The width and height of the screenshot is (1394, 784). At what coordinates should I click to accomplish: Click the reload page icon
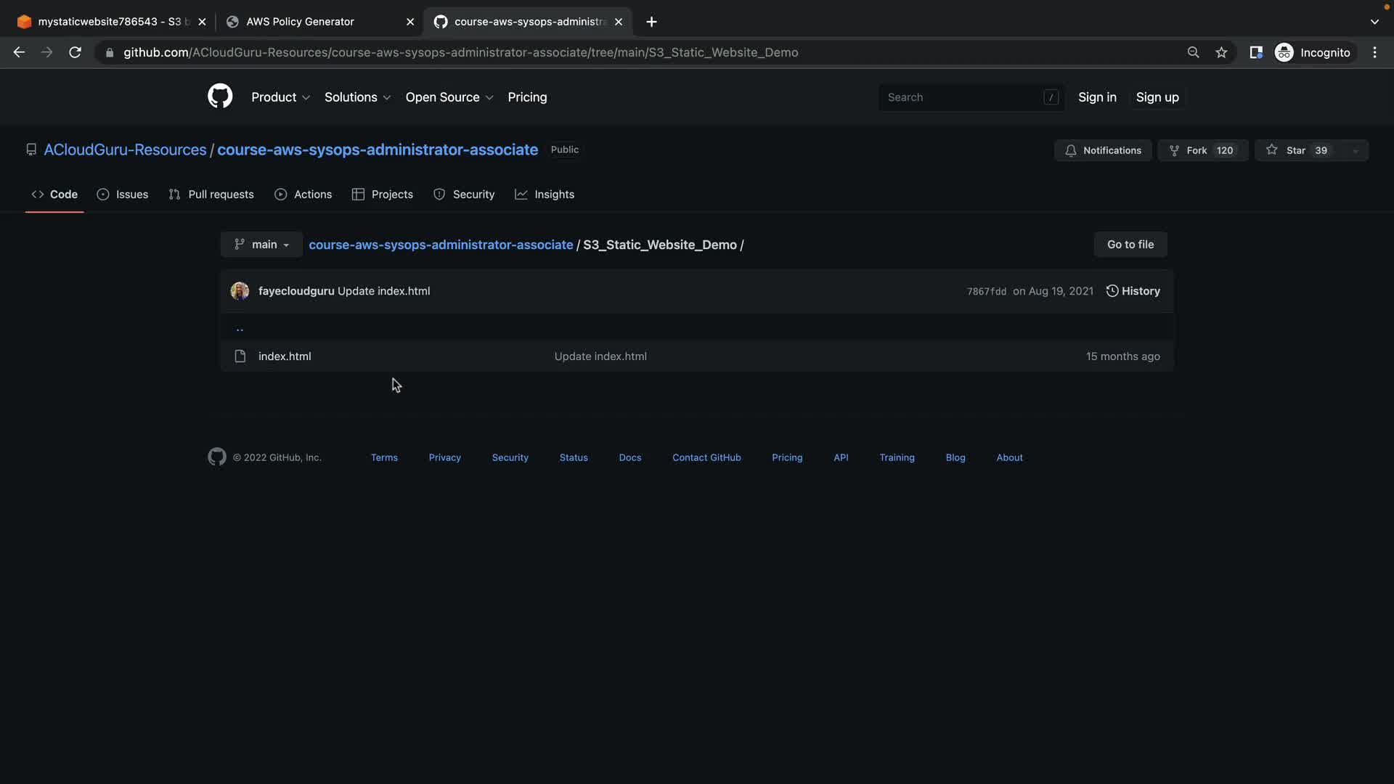pos(75,52)
